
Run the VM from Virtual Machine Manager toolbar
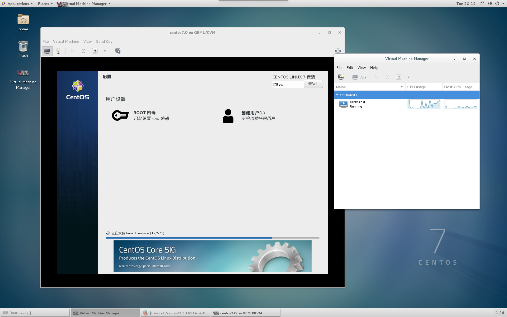coord(377,77)
